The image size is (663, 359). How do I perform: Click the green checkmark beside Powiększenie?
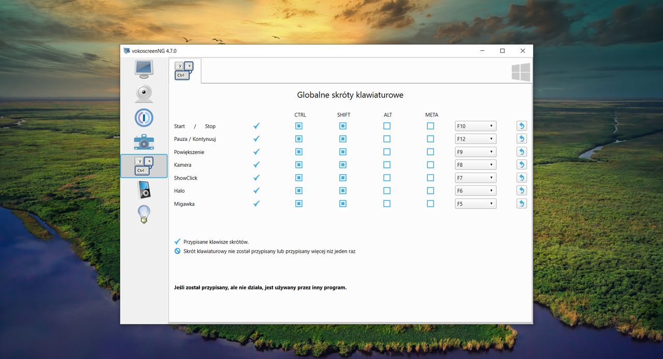click(256, 151)
